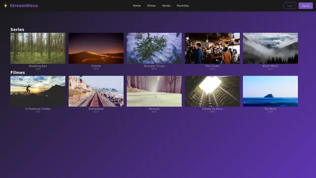
Task: Open the Interestelar railway thumbnail
Action: tap(96, 91)
